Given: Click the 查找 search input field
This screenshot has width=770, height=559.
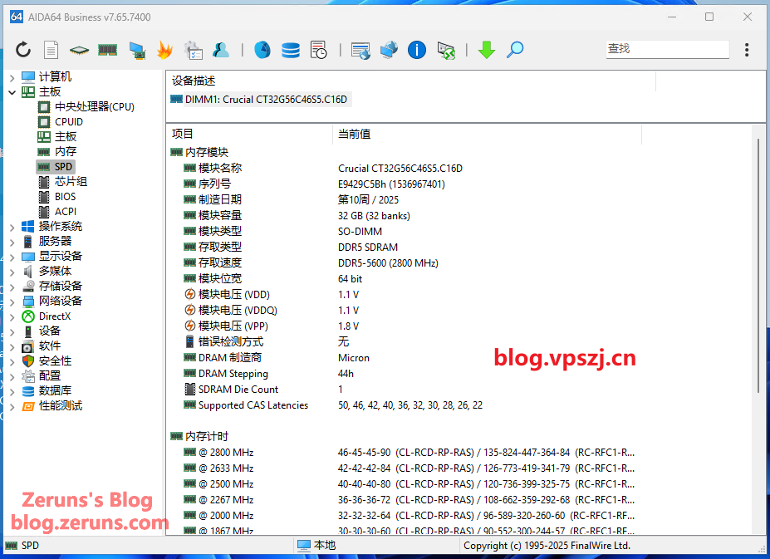Looking at the screenshot, I should (x=666, y=49).
